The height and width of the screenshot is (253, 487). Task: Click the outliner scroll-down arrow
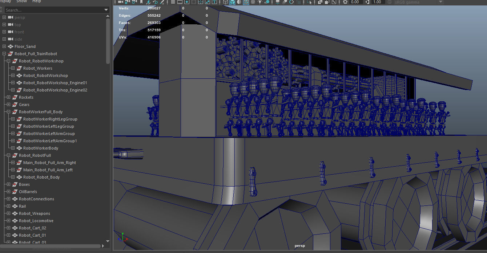coord(108,241)
